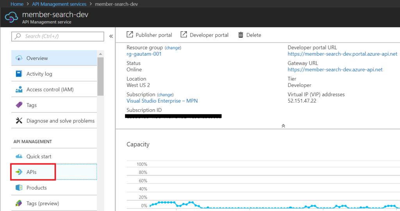The image size is (400, 211).
Task: Click the Tags (preview) icon
Action: point(19,203)
